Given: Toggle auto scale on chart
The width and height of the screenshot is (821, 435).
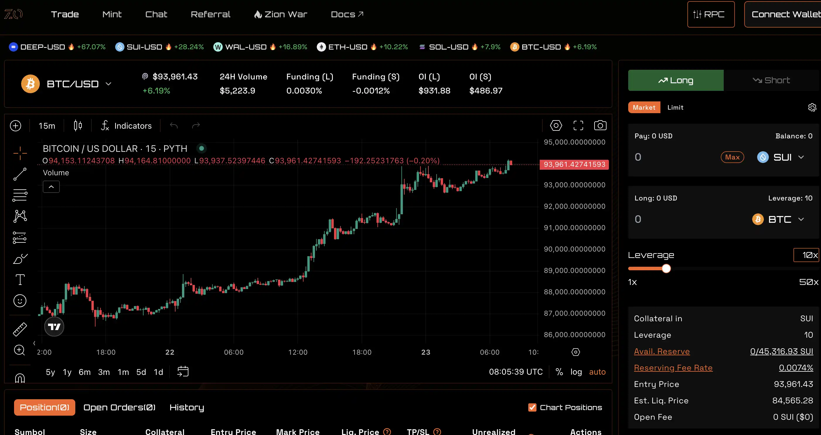Looking at the screenshot, I should pos(597,372).
